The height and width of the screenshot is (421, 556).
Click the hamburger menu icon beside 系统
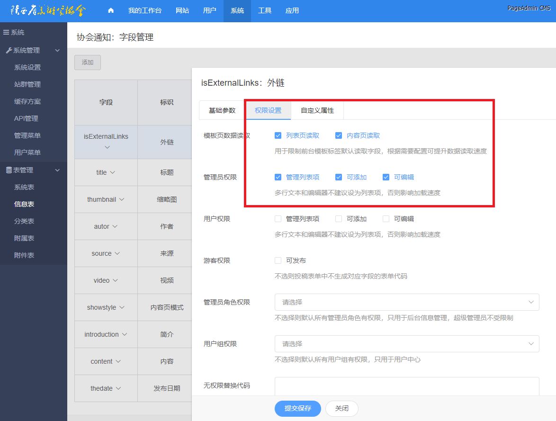pos(6,32)
